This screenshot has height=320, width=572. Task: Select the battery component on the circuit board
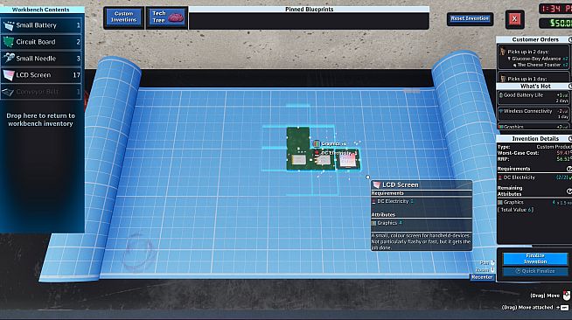pyautogui.click(x=299, y=160)
